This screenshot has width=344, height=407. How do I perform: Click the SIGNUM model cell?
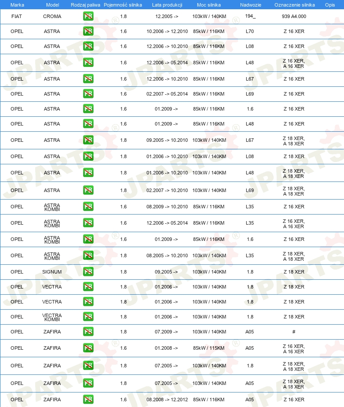(52, 272)
